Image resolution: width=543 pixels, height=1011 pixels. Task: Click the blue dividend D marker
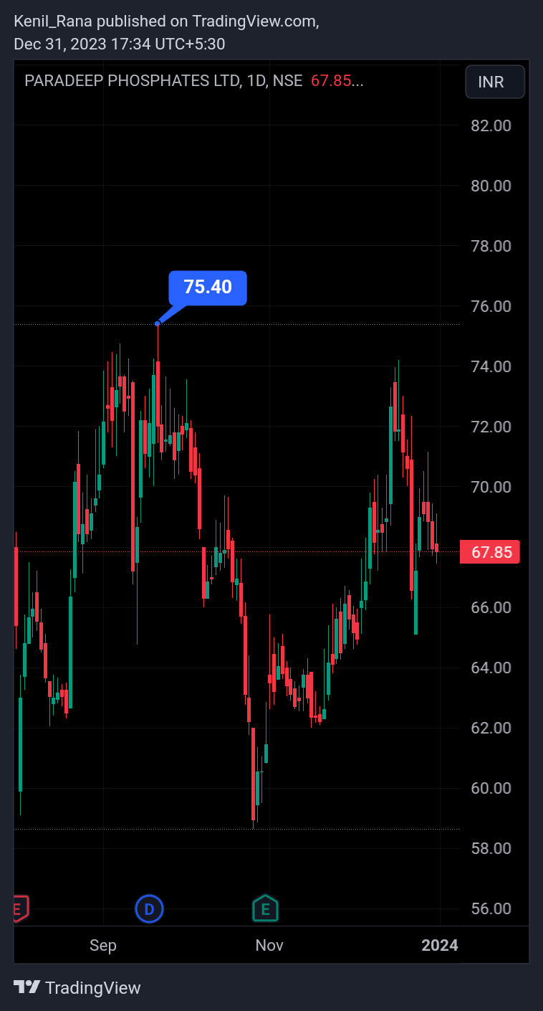pyautogui.click(x=149, y=909)
